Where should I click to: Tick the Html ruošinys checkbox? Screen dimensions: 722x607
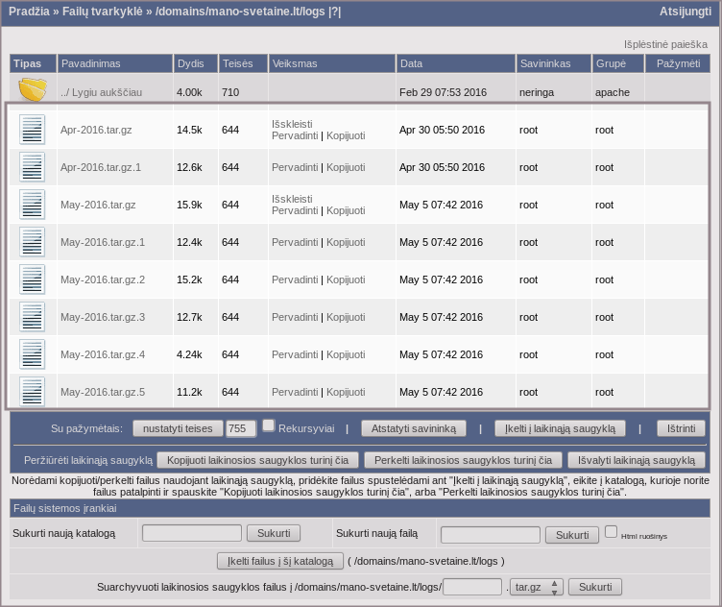(611, 531)
